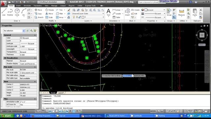Click the Group tool
The image size is (211, 119).
click(x=169, y=12)
